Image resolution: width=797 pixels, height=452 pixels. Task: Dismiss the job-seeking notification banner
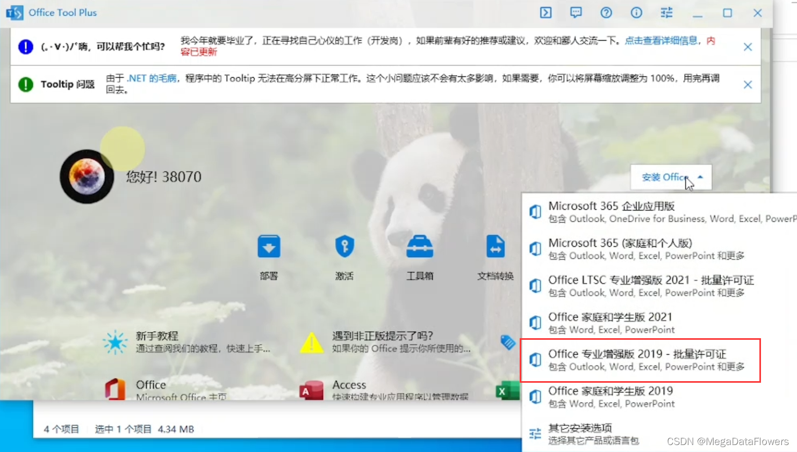(x=748, y=47)
